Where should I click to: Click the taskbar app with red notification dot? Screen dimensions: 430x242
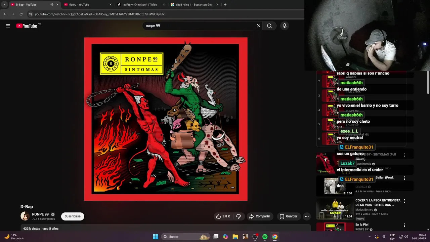[x=255, y=237]
